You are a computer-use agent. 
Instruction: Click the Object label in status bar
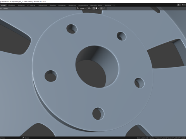27,138
